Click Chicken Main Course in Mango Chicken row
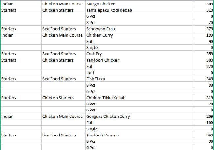Screen dimensions: 214x150 pos(63,4)
